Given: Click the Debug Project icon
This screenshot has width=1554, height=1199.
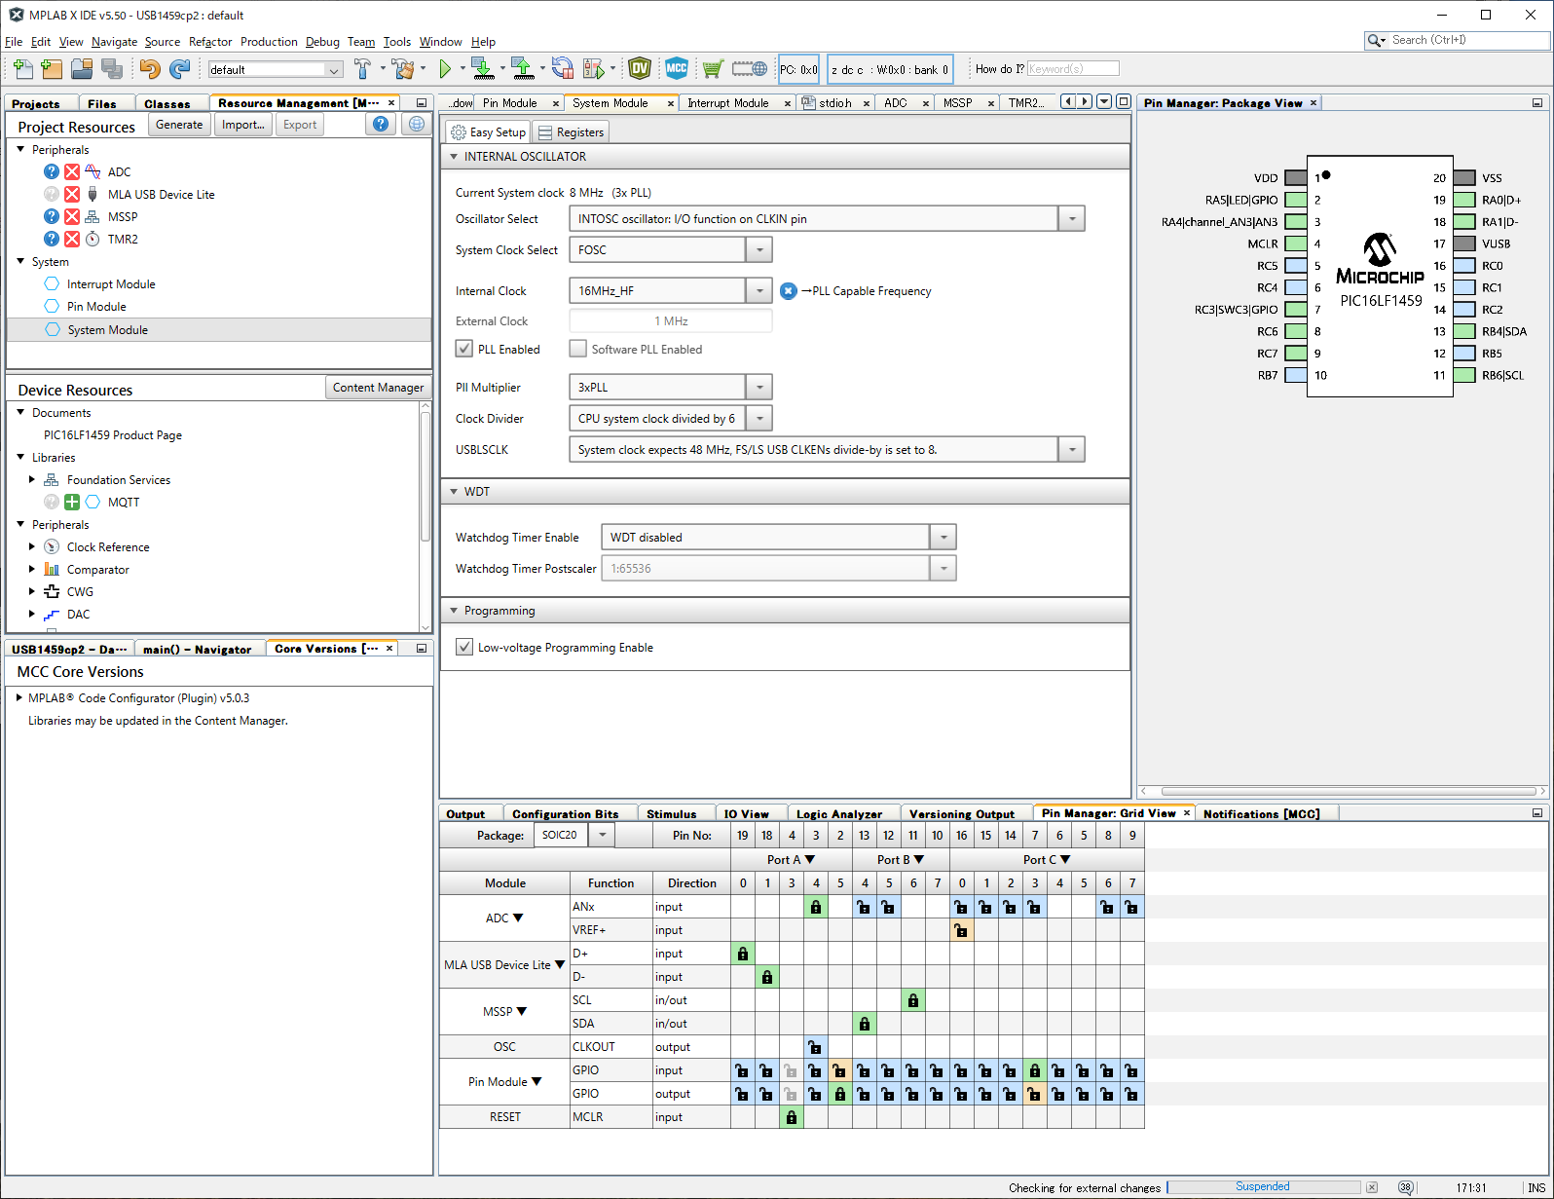Looking at the screenshot, I should pos(594,68).
